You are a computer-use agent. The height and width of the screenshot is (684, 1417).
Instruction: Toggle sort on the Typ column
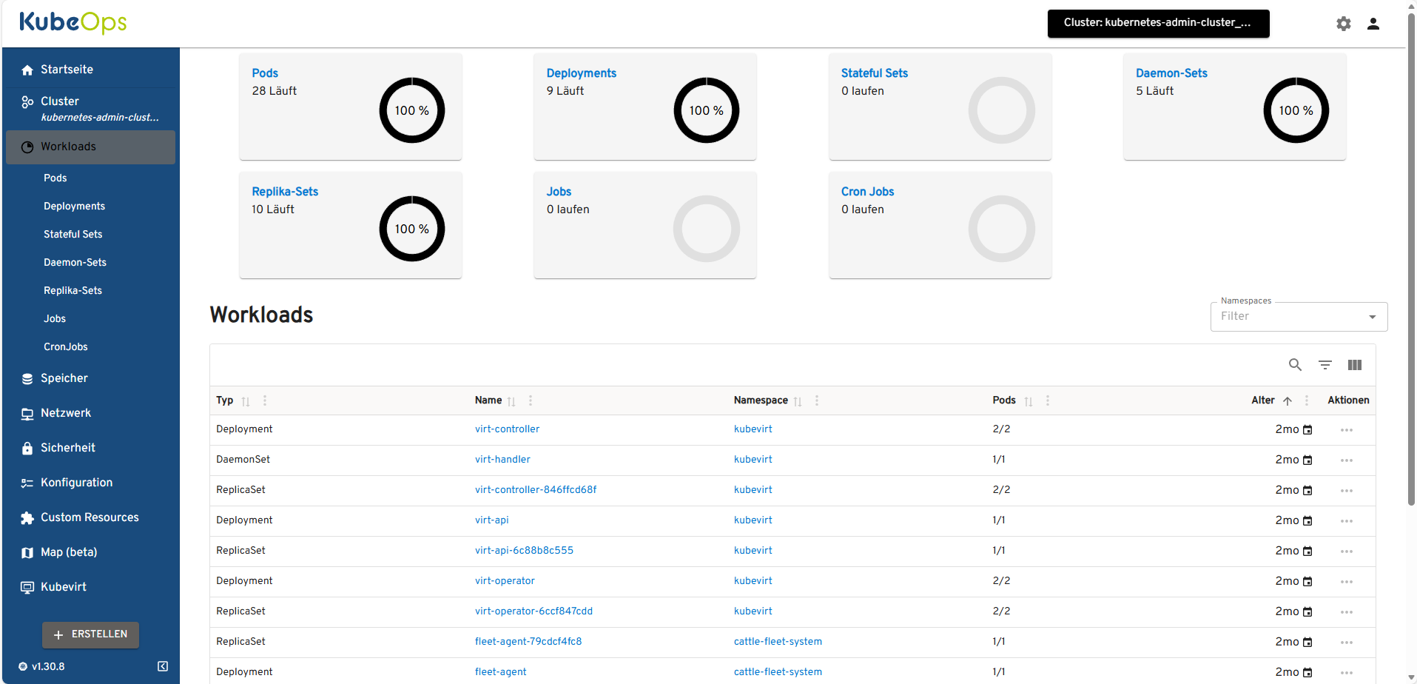coord(246,401)
